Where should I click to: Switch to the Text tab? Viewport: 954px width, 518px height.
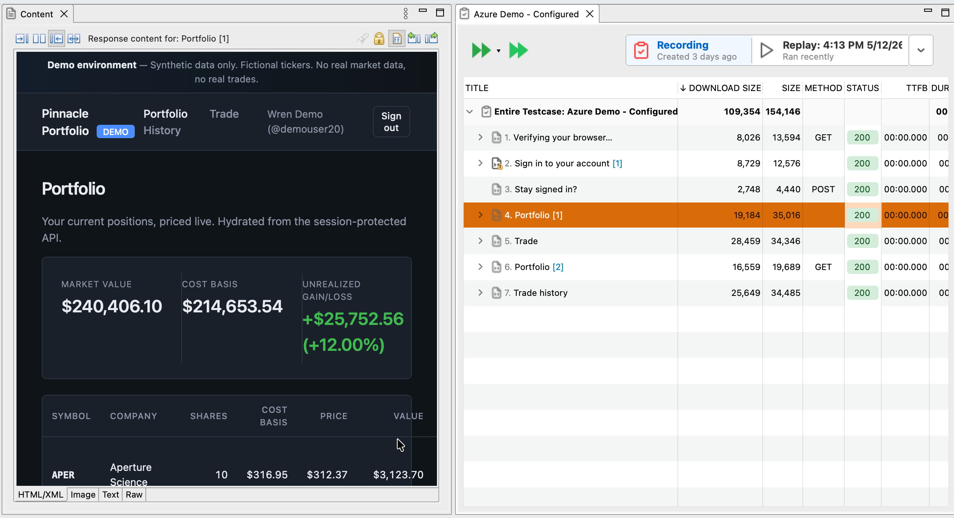[110, 494]
